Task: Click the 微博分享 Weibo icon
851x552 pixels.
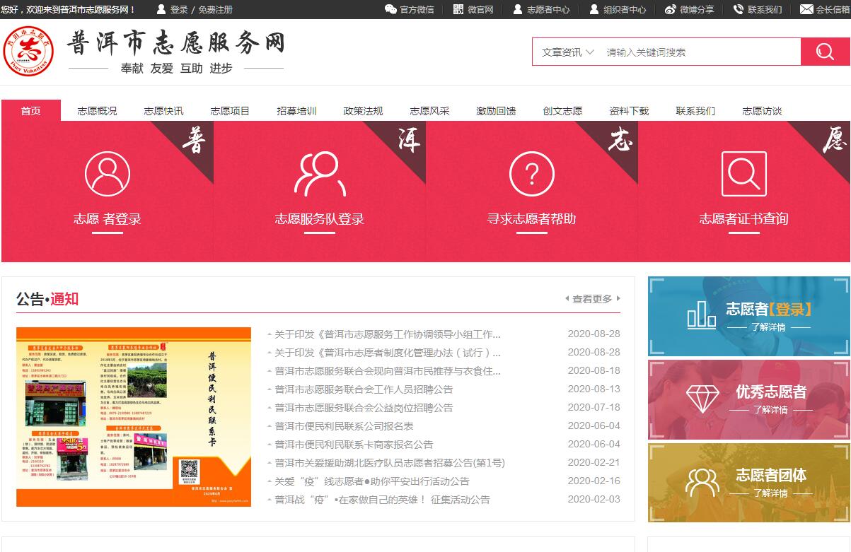Action: 670,9
